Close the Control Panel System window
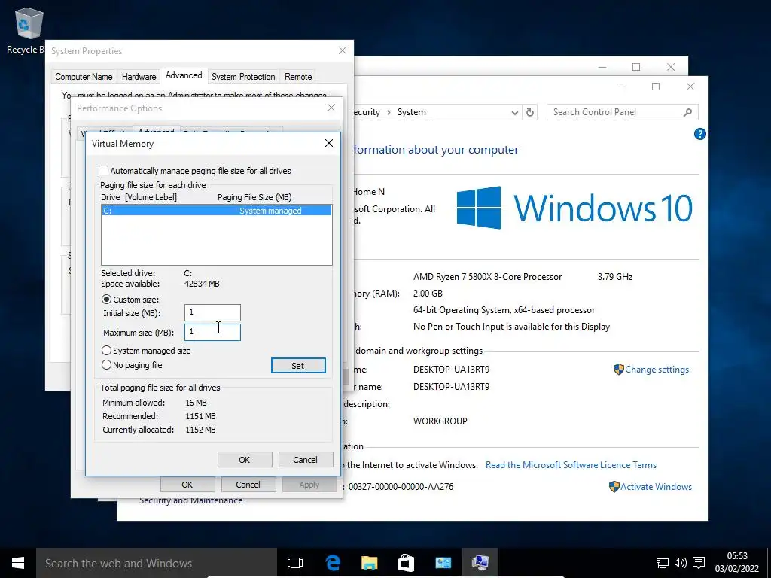This screenshot has height=578, width=771. (690, 87)
